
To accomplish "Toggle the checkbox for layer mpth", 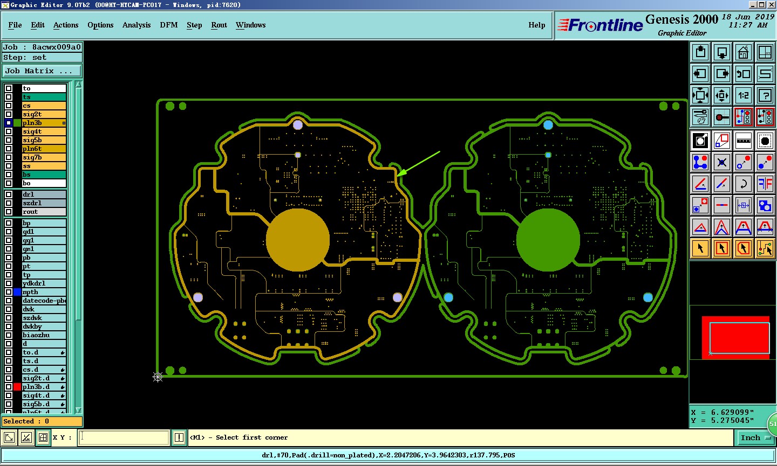I will point(9,292).
